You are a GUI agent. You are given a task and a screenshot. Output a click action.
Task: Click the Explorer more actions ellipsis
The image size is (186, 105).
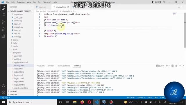coord(31,7)
